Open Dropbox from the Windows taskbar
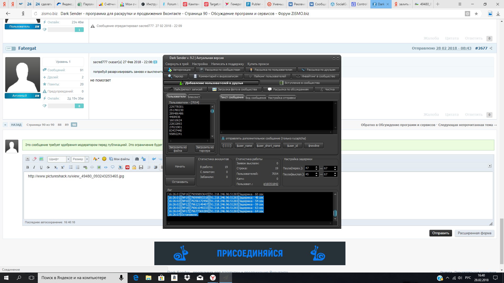 (187, 278)
